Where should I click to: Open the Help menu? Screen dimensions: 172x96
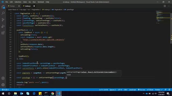(x=47, y=2)
